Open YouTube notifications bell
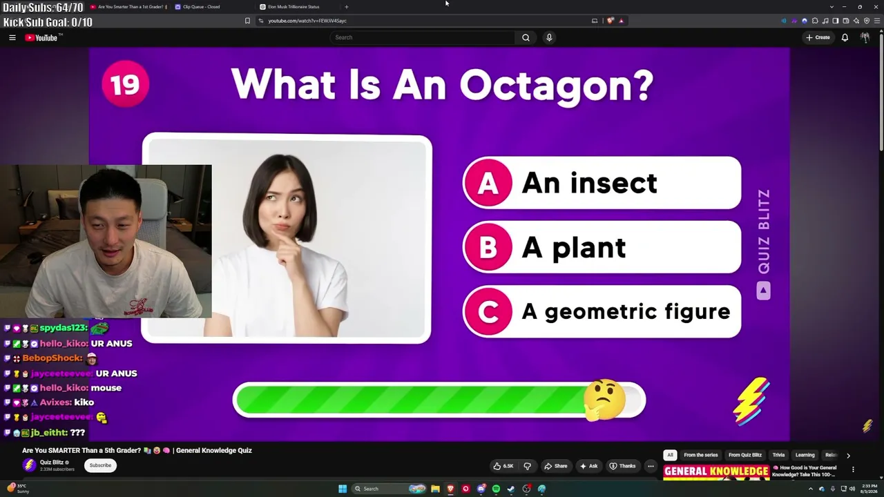884x497 pixels. click(x=845, y=38)
